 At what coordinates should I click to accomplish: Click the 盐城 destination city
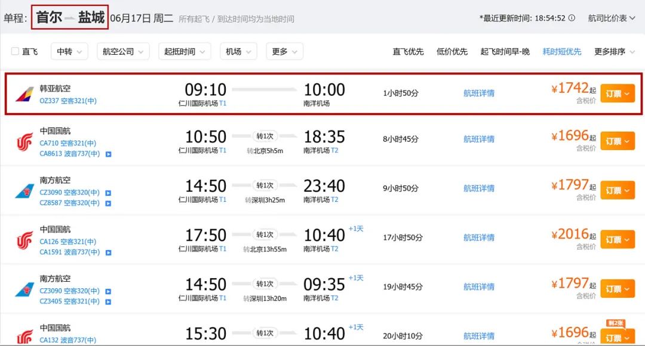point(91,17)
